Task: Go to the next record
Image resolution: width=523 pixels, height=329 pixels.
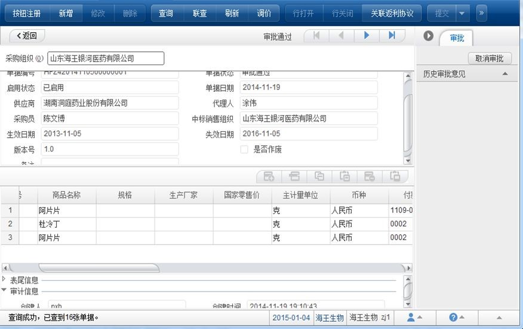Action: (367, 36)
